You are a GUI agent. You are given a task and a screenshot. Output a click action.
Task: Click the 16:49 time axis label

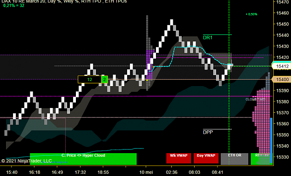[x=57, y=172]
